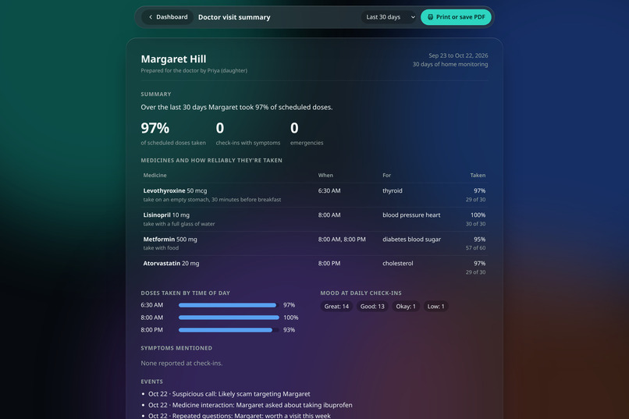The height and width of the screenshot is (419, 629).
Task: Select the Lisinopril 10 mg row
Action: pyautogui.click(x=314, y=219)
